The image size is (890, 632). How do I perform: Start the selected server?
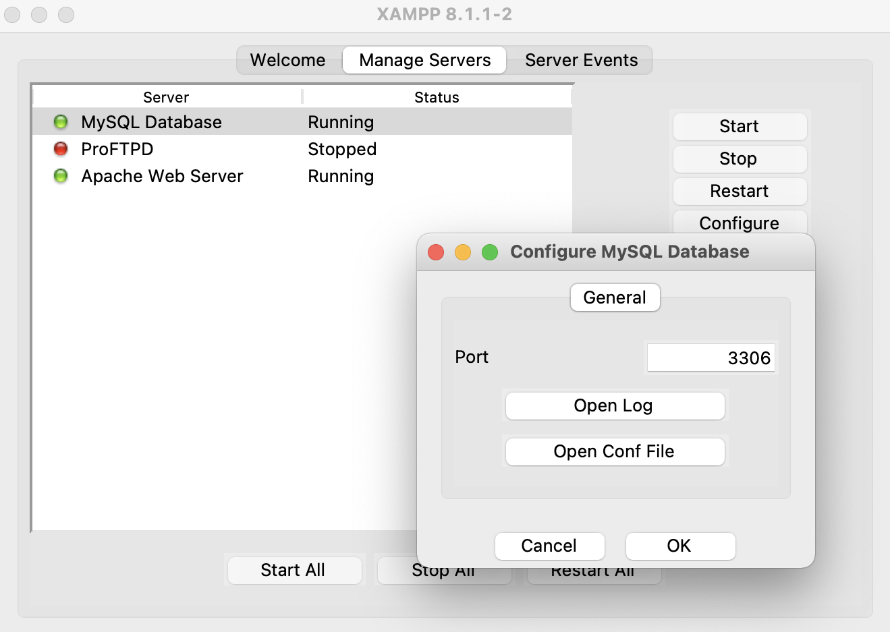(x=739, y=126)
